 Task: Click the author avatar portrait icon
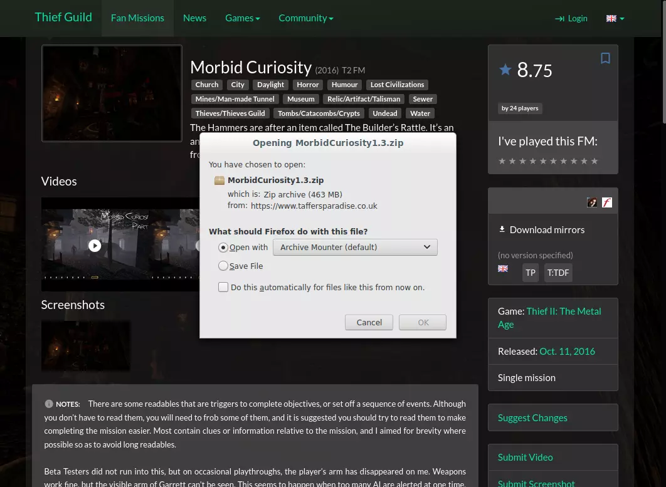(592, 202)
